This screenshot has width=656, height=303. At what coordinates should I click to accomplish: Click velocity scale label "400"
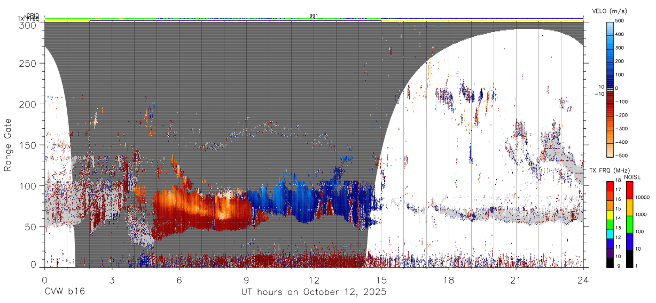(x=621, y=34)
